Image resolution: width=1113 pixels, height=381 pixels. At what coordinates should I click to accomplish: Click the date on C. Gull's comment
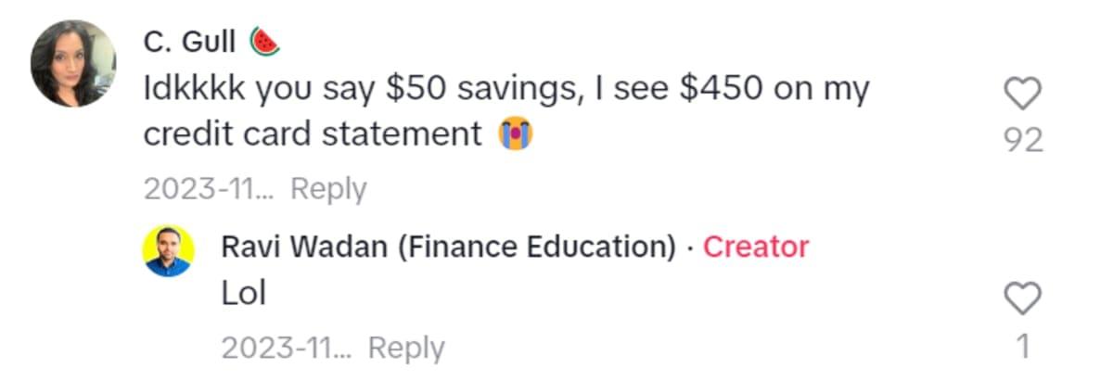click(x=209, y=189)
